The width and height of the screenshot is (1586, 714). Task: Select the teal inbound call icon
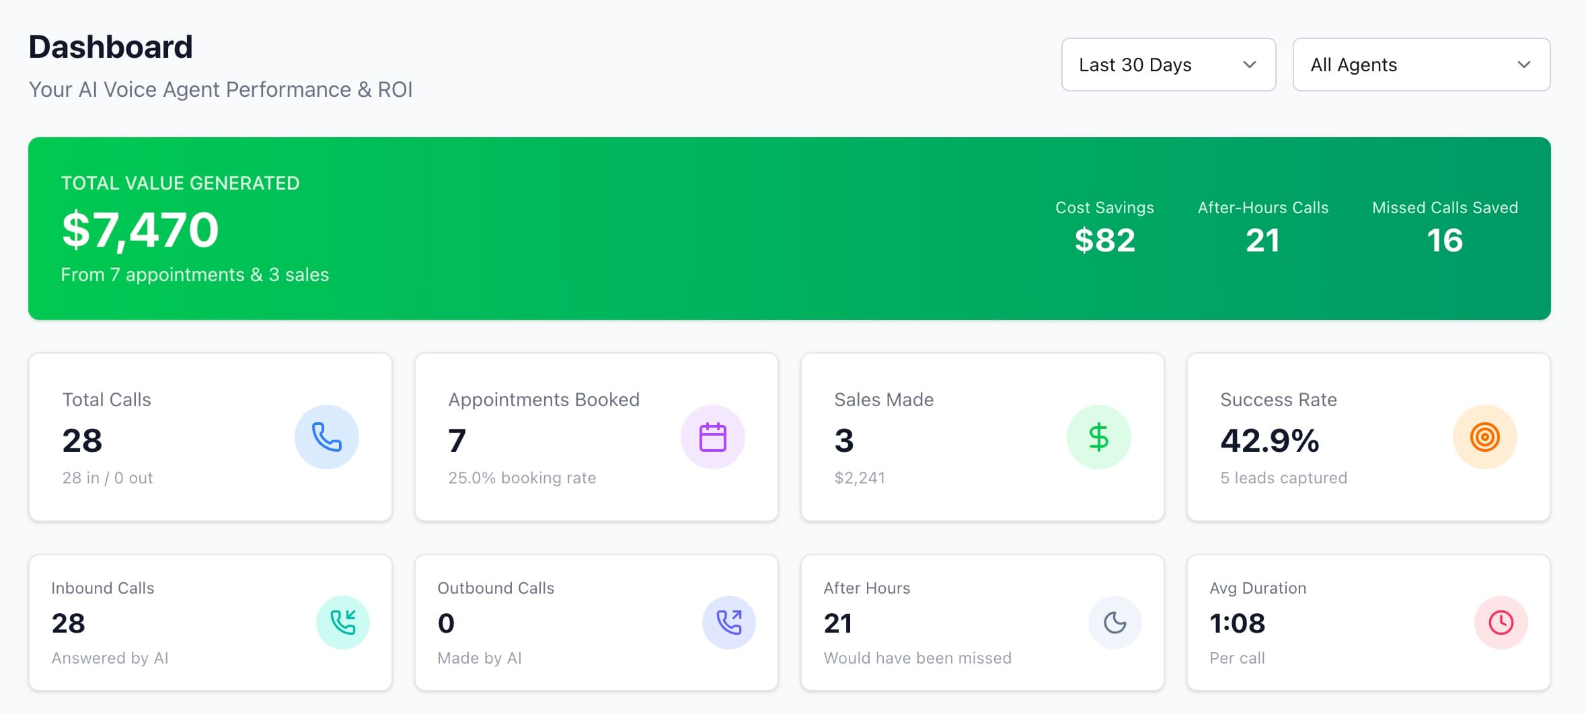[x=343, y=622]
